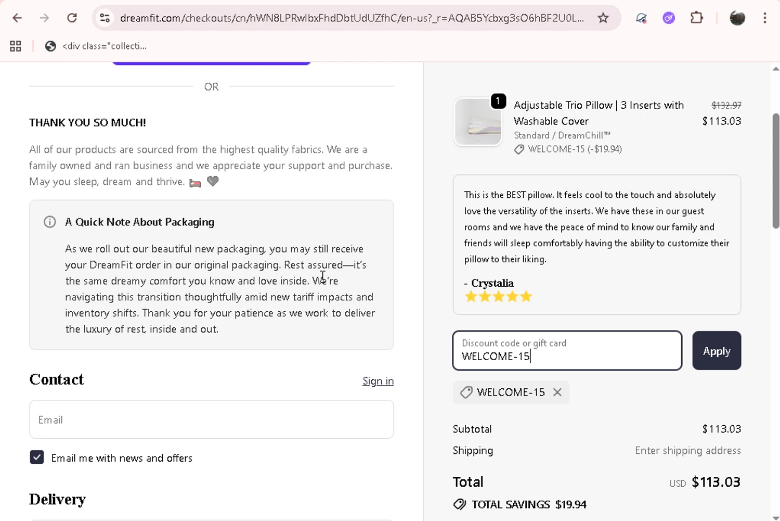Go back to the previous page
780x521 pixels.
coord(17,18)
